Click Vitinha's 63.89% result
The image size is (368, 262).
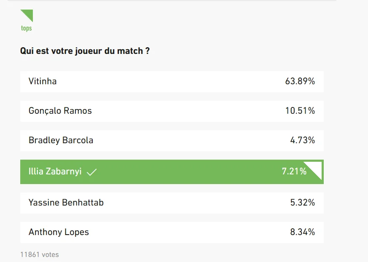(x=300, y=81)
